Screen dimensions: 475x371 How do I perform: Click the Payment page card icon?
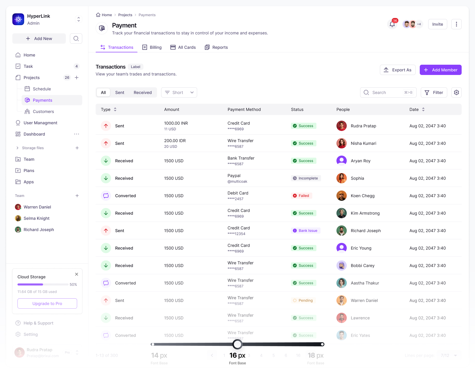[102, 28]
